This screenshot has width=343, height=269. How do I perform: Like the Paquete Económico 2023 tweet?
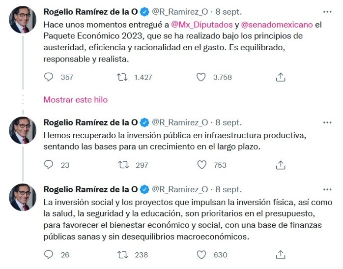point(200,77)
